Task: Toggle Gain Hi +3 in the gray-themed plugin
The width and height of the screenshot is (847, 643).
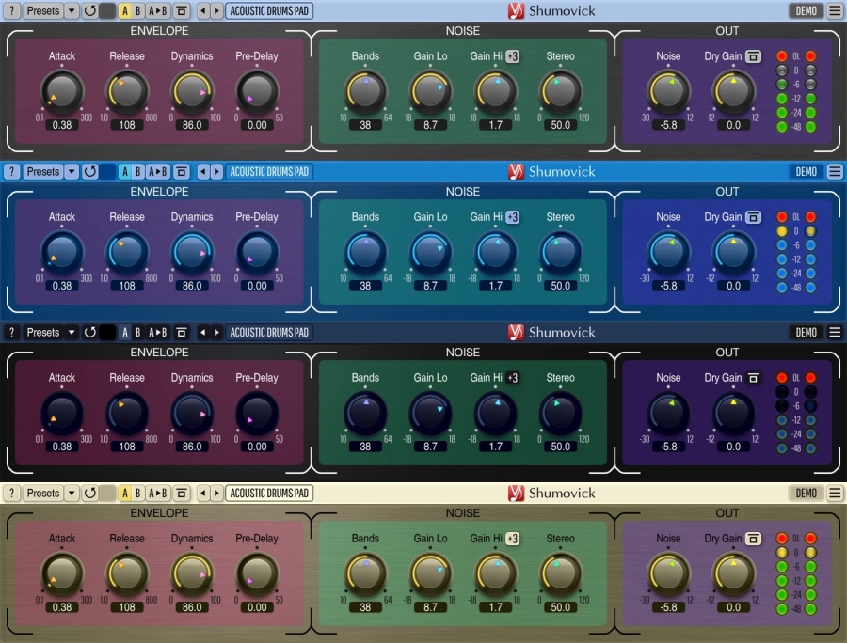Action: (513, 56)
